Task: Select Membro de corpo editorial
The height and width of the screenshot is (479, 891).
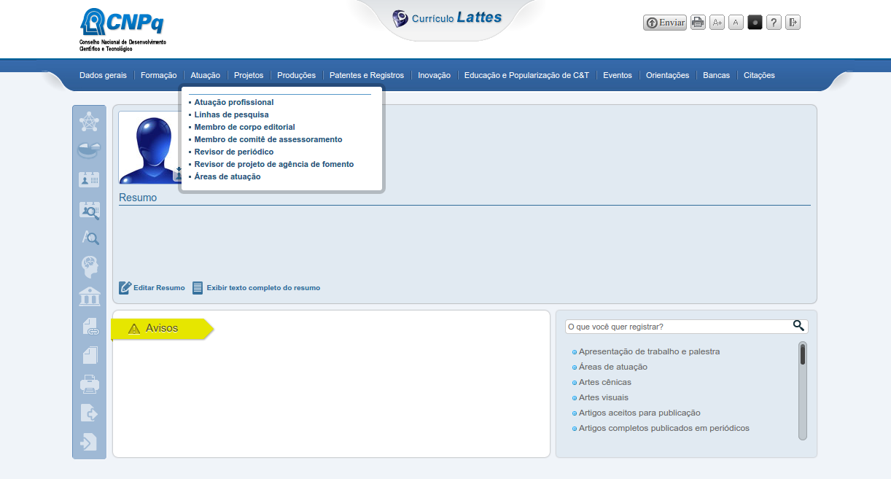Action: (244, 127)
